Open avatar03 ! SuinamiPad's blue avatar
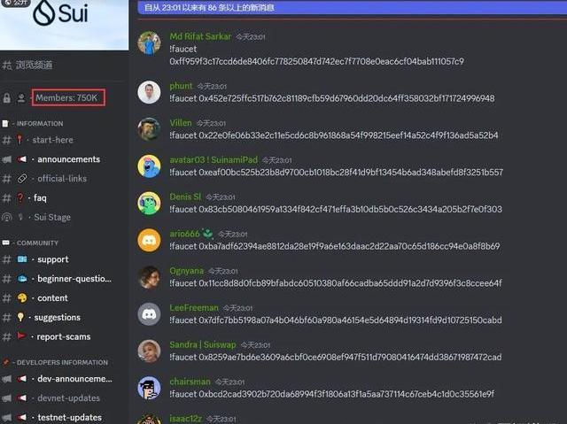 pos(149,166)
